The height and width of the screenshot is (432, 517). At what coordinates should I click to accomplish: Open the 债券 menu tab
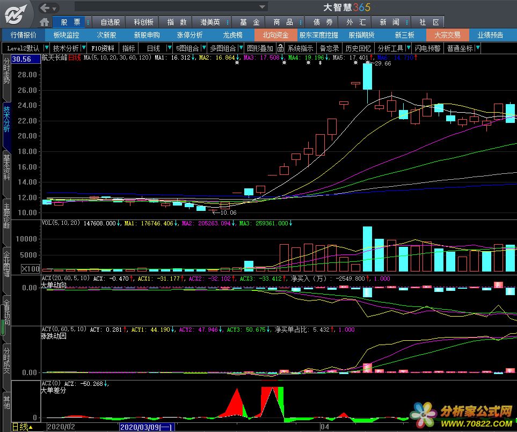pyautogui.click(x=323, y=22)
